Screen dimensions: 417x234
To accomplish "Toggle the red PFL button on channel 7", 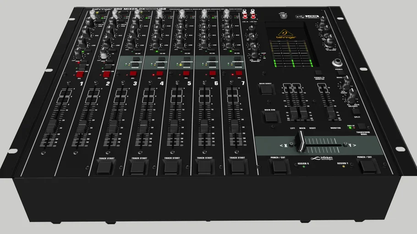I will coord(238,73).
